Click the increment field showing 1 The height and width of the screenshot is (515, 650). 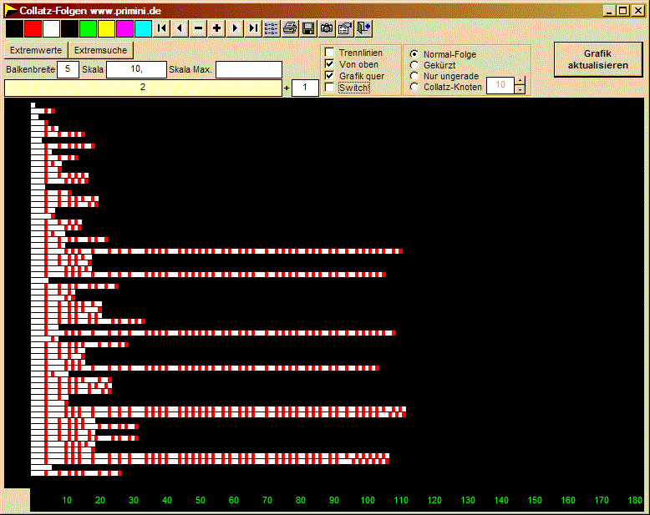305,88
